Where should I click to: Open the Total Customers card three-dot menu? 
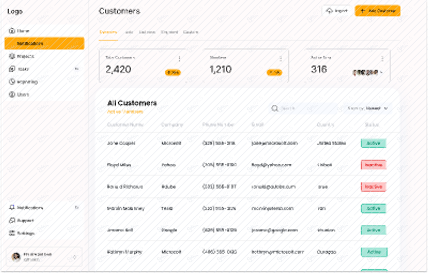pyautogui.click(x=179, y=58)
